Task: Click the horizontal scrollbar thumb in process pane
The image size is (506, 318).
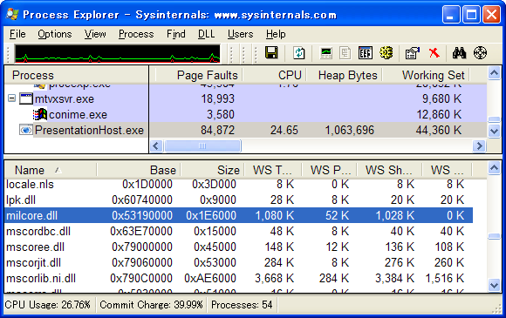Action: pos(202,146)
